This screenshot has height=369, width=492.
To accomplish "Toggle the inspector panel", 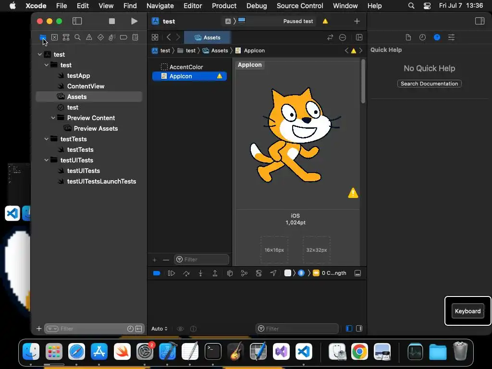I will coord(480,21).
